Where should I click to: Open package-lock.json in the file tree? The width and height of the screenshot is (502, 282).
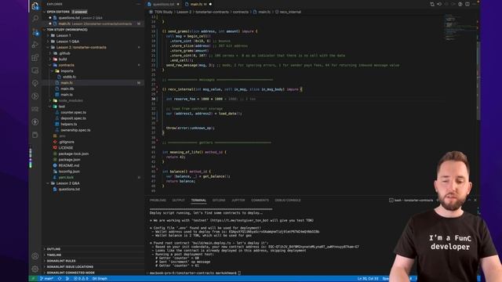tap(74, 154)
